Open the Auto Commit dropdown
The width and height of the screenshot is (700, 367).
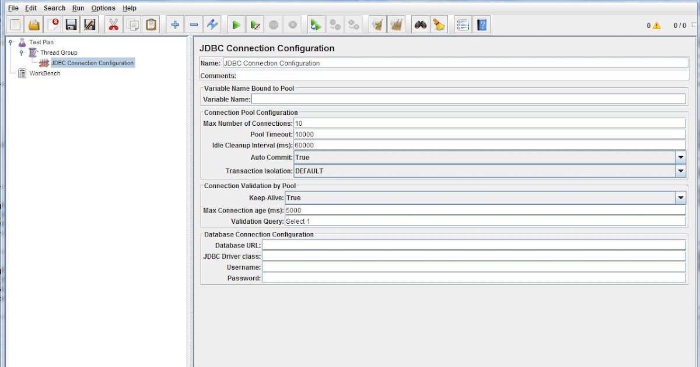point(680,157)
